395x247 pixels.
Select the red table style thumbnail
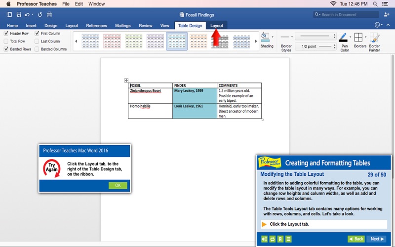(x=112, y=41)
